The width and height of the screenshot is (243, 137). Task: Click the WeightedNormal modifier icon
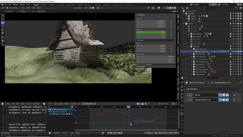coord(191,100)
